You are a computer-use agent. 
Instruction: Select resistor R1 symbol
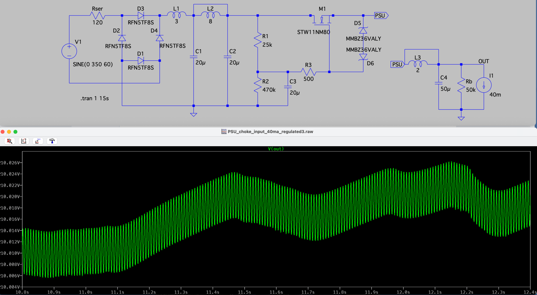tap(258, 40)
